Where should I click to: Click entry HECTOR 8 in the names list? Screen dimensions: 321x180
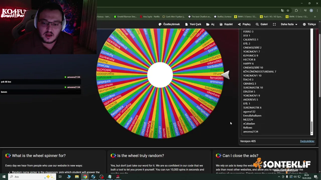tap(249, 59)
